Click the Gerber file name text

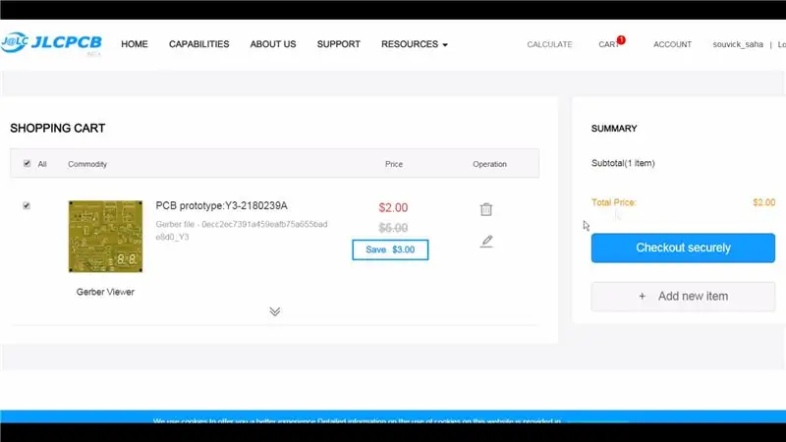coord(241,231)
